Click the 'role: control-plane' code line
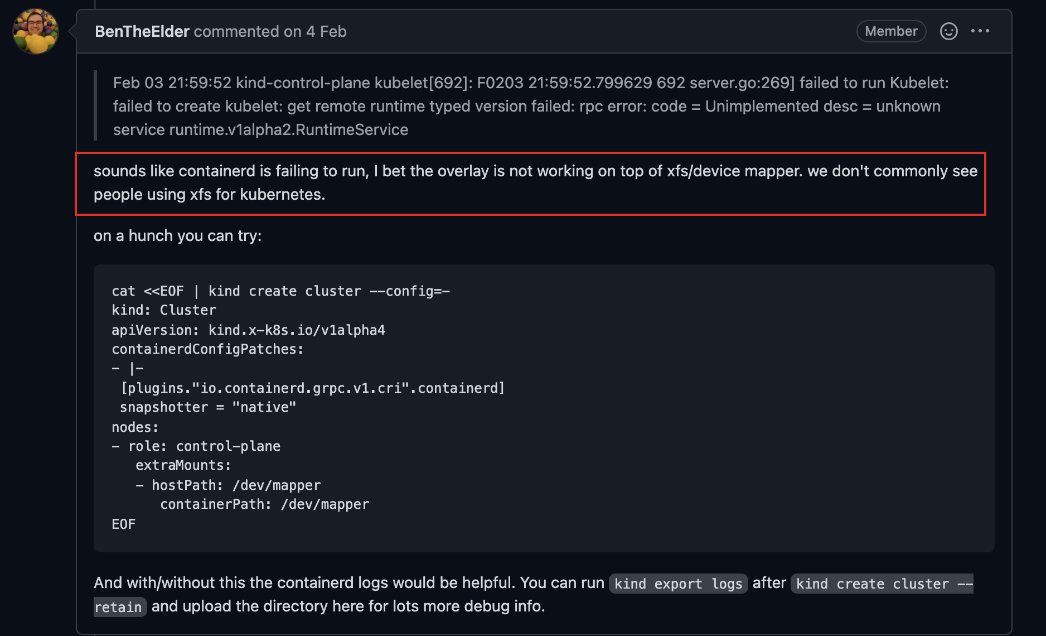Screen dimensions: 1046x636 point(196,446)
